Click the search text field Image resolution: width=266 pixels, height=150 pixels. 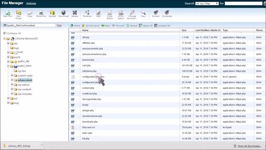[244, 3]
